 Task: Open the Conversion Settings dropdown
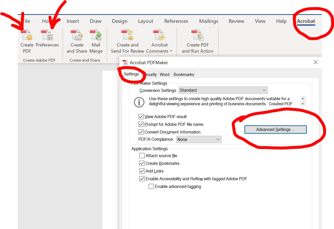223,90
